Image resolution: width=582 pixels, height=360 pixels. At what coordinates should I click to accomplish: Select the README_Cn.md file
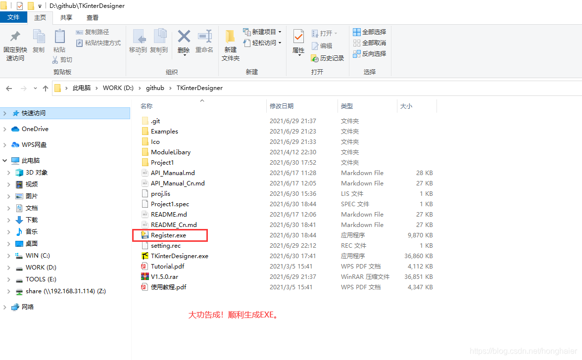(x=174, y=225)
